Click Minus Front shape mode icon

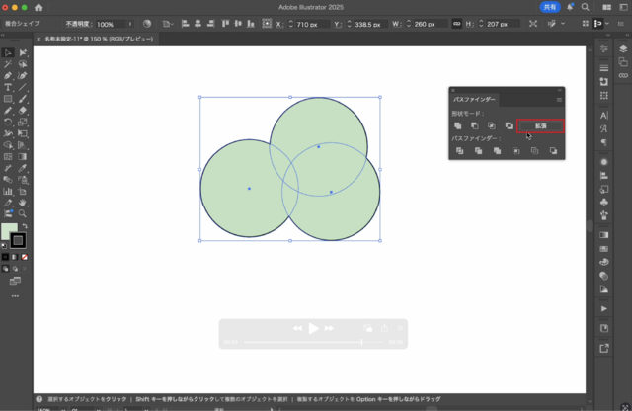click(x=475, y=125)
